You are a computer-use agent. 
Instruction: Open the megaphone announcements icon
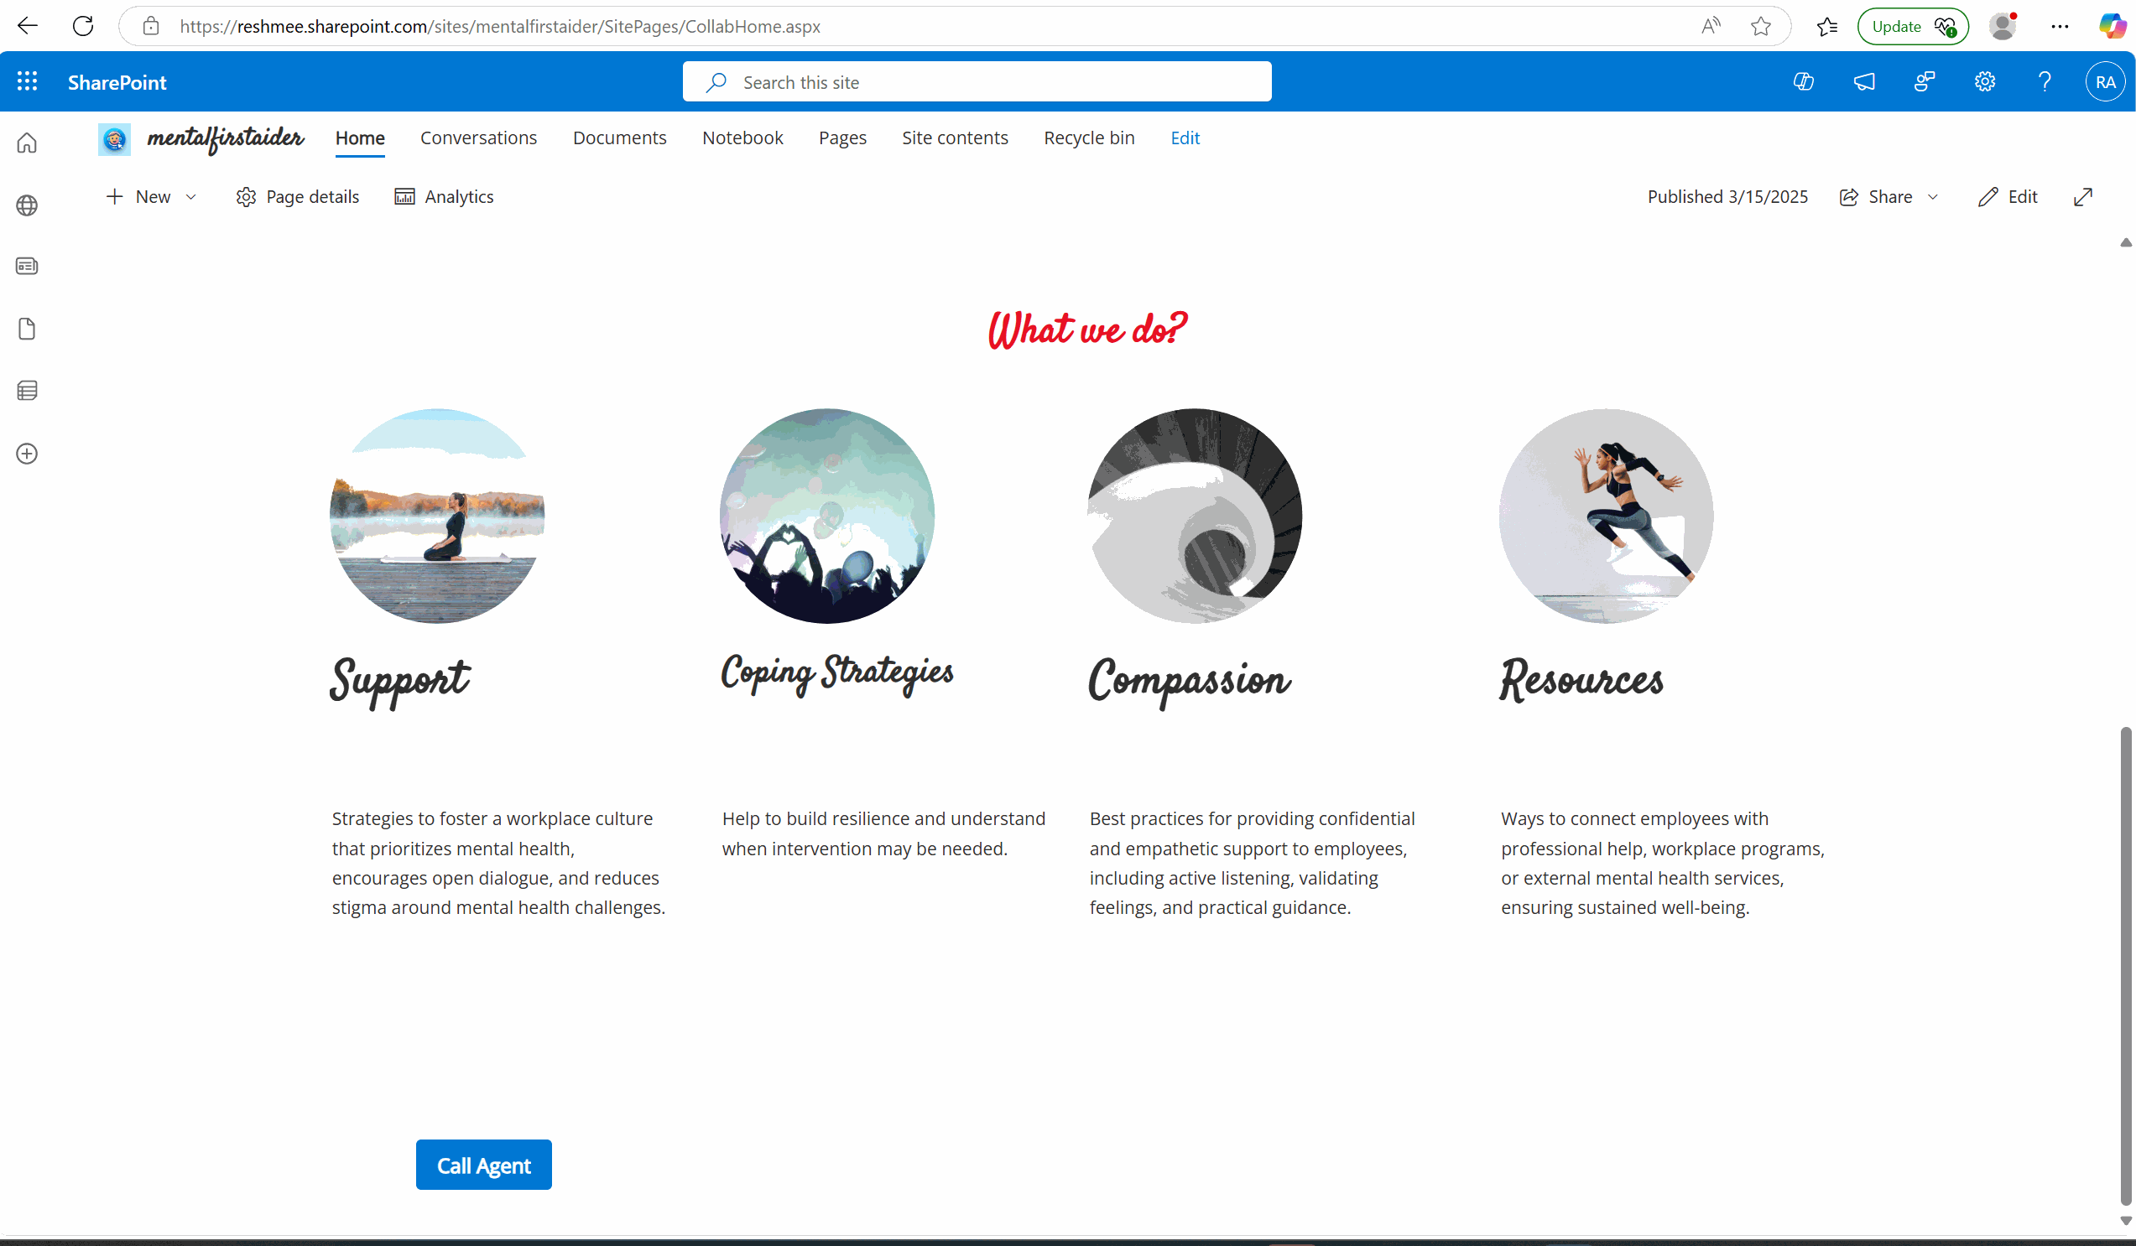coord(1864,81)
